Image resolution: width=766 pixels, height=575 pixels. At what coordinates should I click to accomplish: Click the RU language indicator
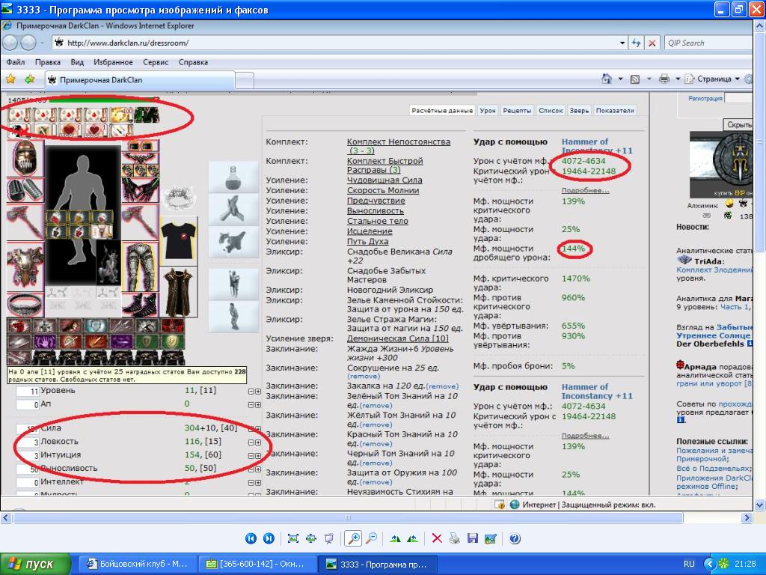689,565
